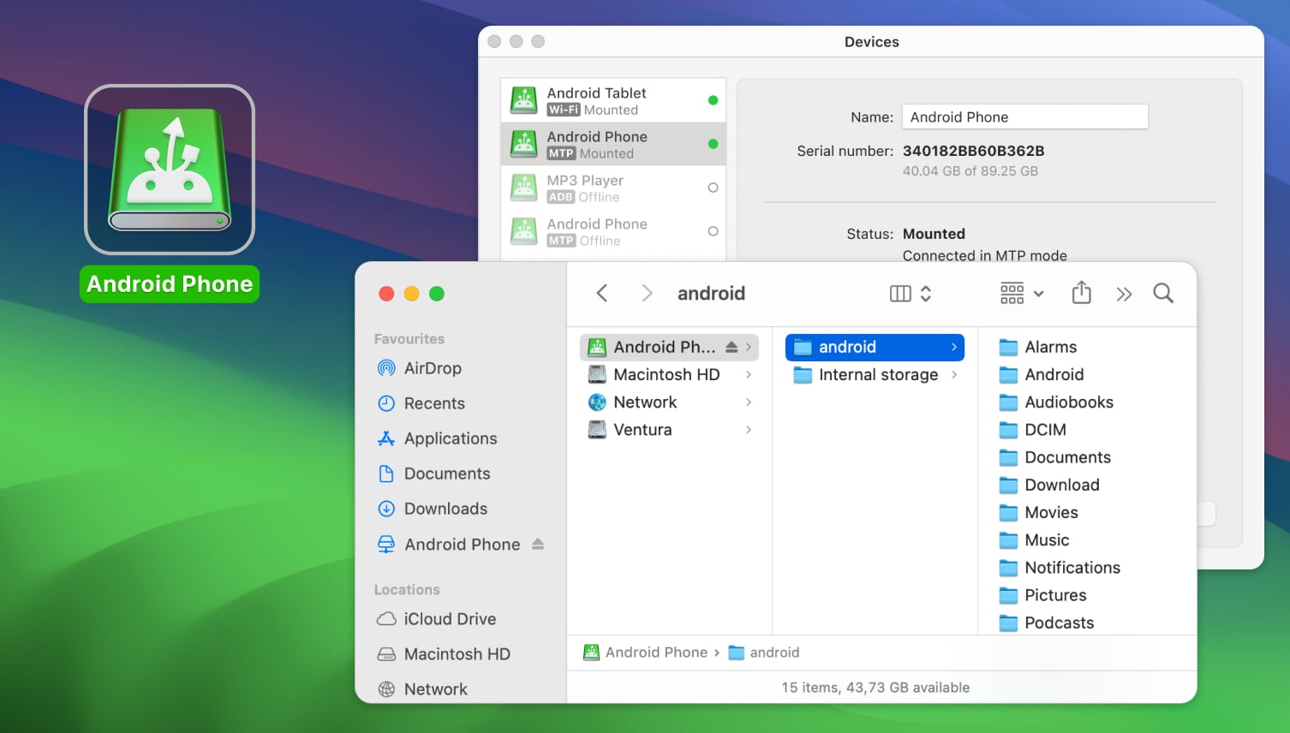Click the Android Tablet device icon in Devices list
The width and height of the screenshot is (1290, 733).
coord(523,99)
